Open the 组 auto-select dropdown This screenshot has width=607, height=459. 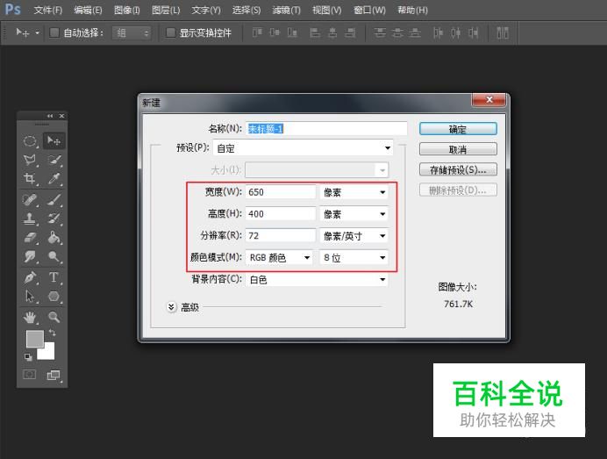(132, 33)
